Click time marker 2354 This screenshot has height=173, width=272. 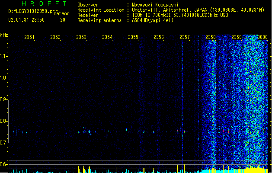107,37
